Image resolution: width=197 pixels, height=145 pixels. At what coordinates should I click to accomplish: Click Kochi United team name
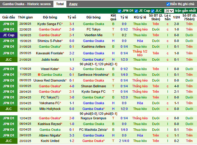[x=50, y=141]
